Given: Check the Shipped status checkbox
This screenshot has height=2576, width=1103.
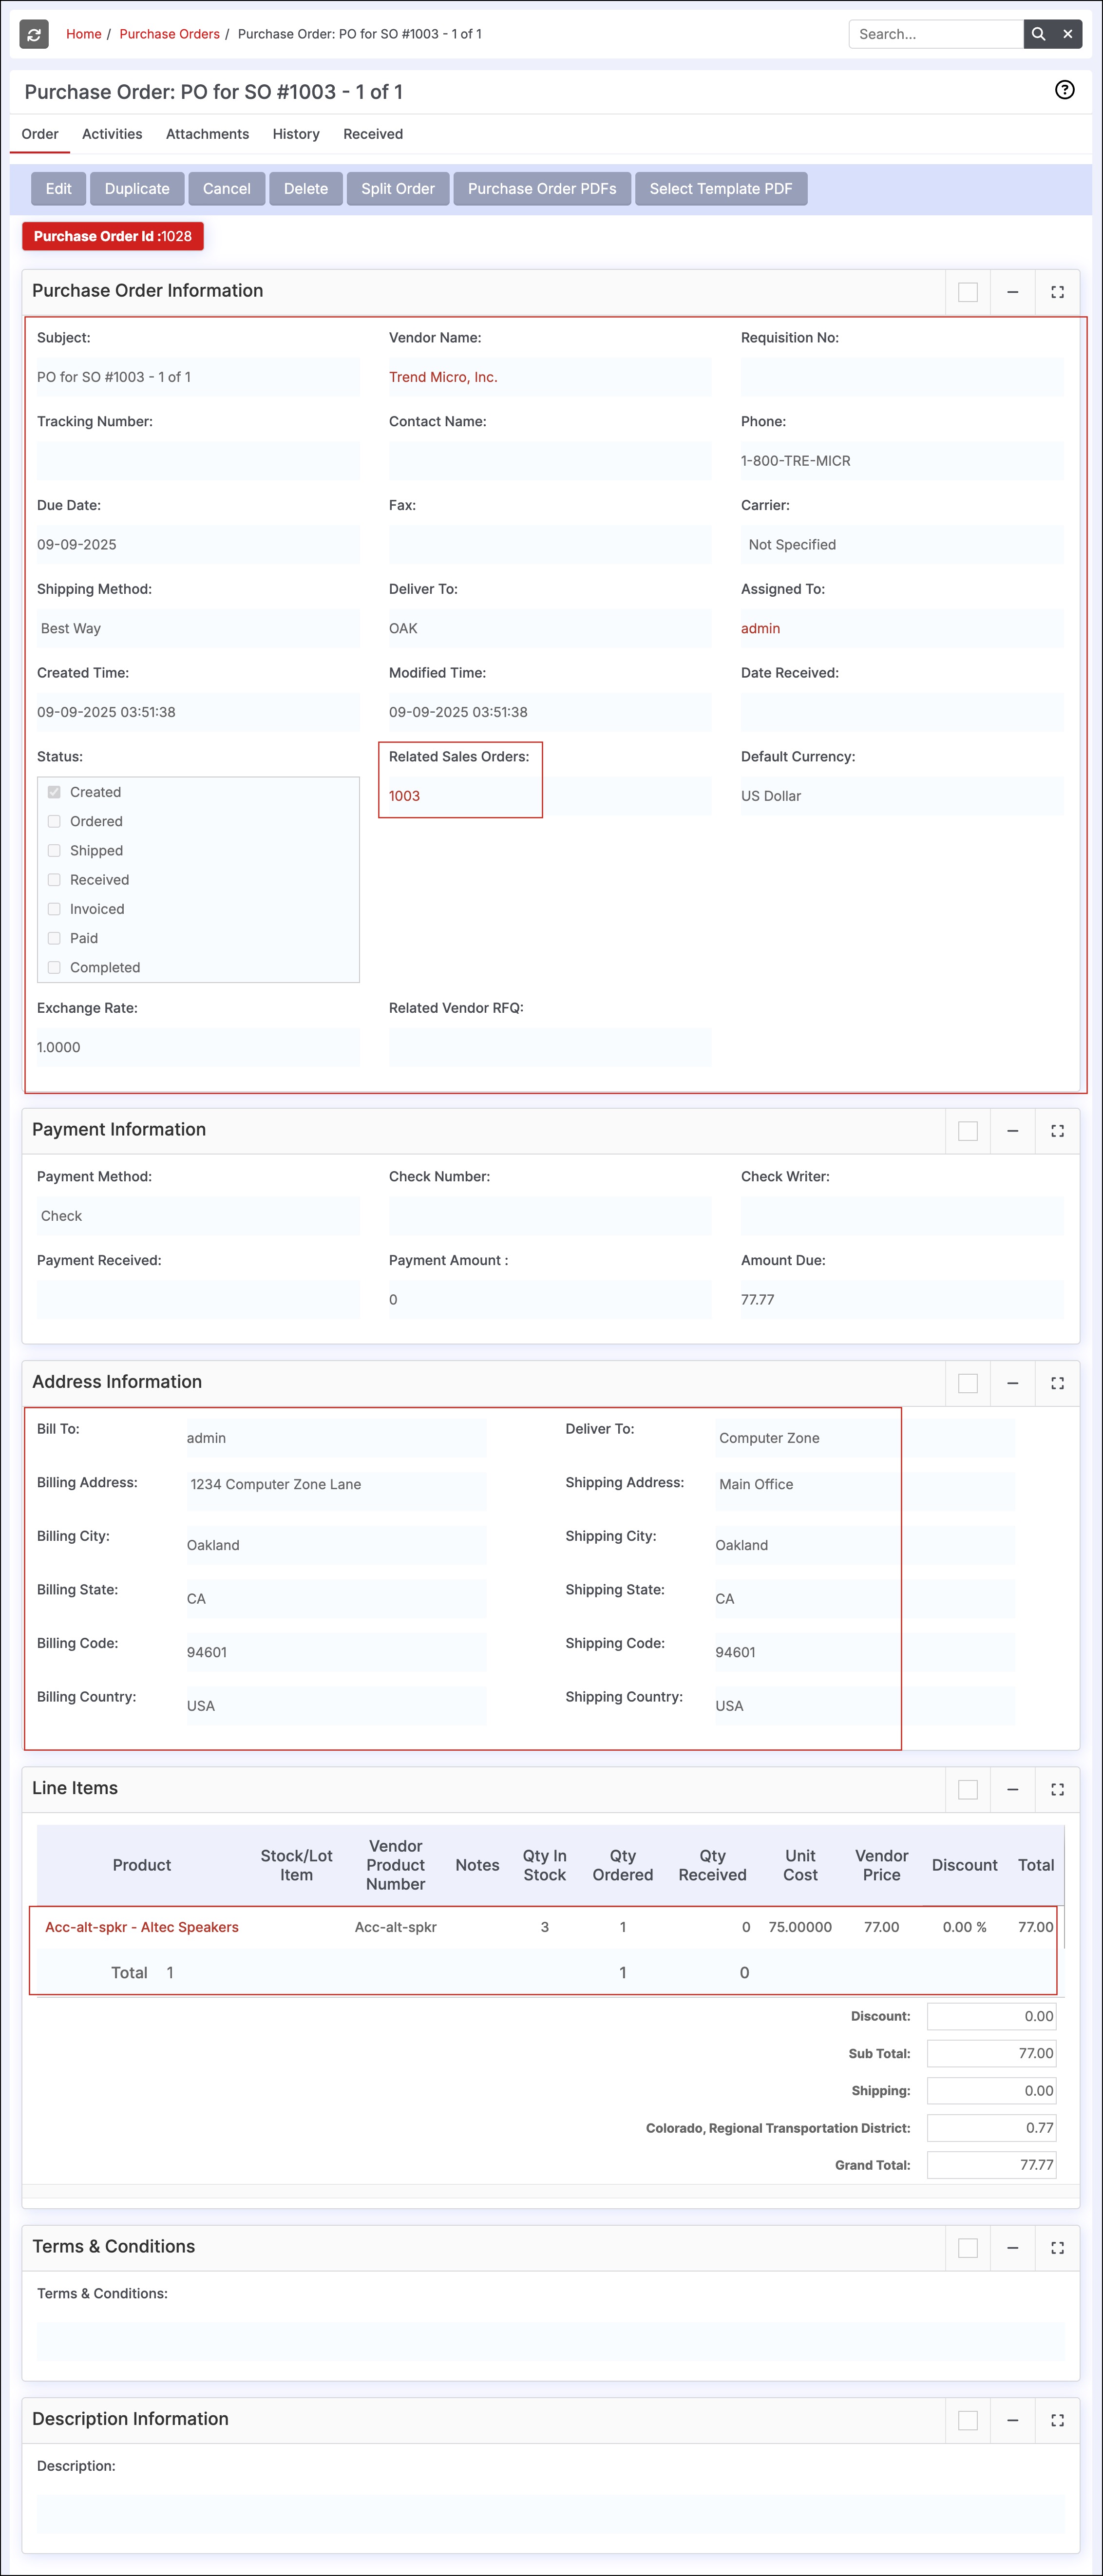Looking at the screenshot, I should pyautogui.click(x=54, y=850).
